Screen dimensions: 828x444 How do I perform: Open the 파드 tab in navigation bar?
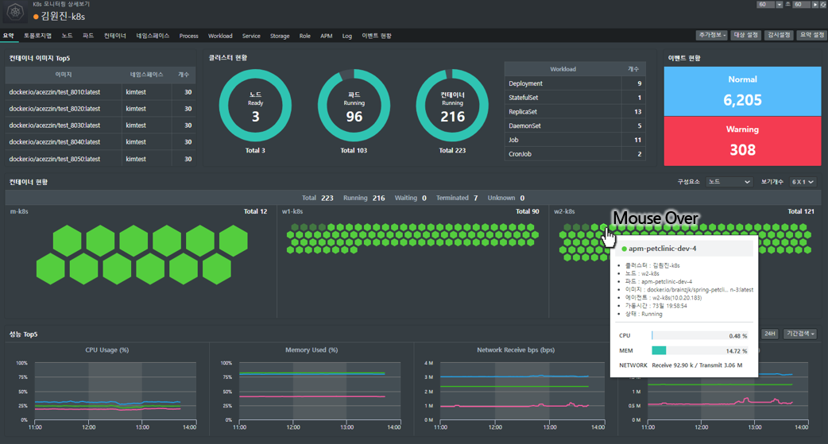88,36
